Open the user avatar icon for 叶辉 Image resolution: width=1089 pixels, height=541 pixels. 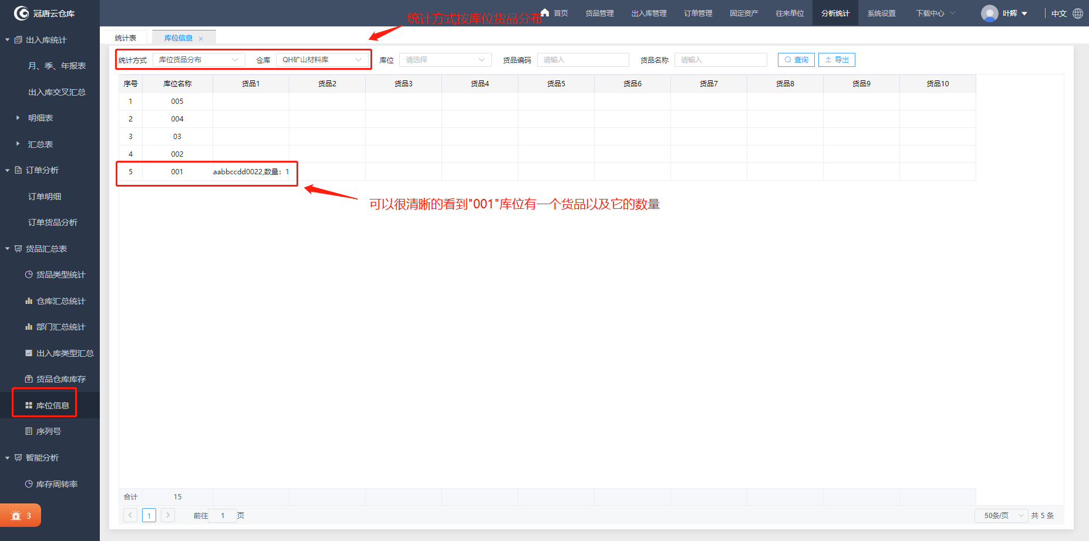pos(990,13)
